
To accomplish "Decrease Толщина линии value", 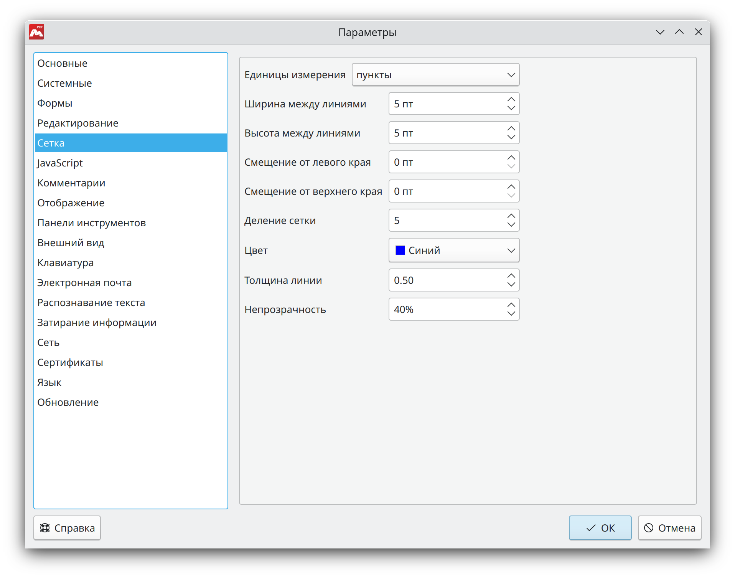I will [x=511, y=285].
